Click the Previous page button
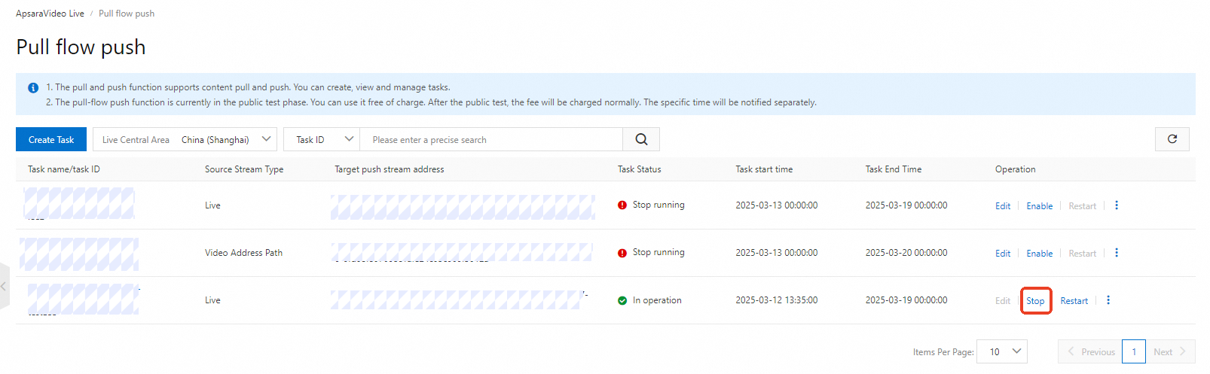Screen dimensions: 1210x374 pos(1089,351)
